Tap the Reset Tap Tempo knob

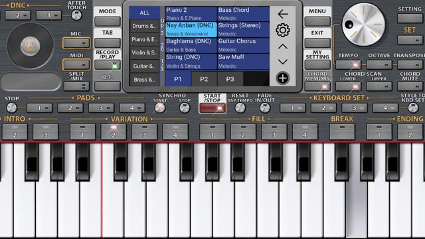coord(240,108)
